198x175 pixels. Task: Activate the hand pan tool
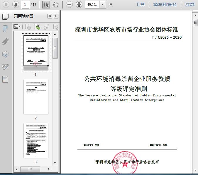click(x=55, y=5)
